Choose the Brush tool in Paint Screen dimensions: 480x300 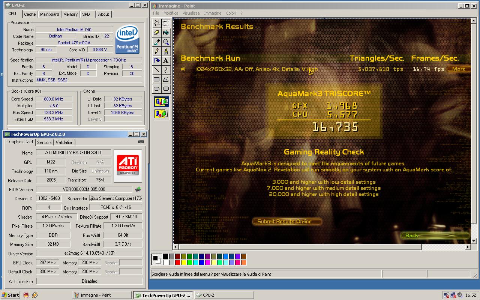coord(166,51)
